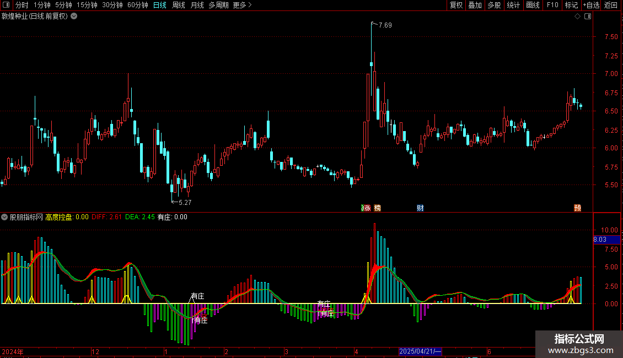Click the 2025/04/21/一 date marker

[x=420, y=351]
